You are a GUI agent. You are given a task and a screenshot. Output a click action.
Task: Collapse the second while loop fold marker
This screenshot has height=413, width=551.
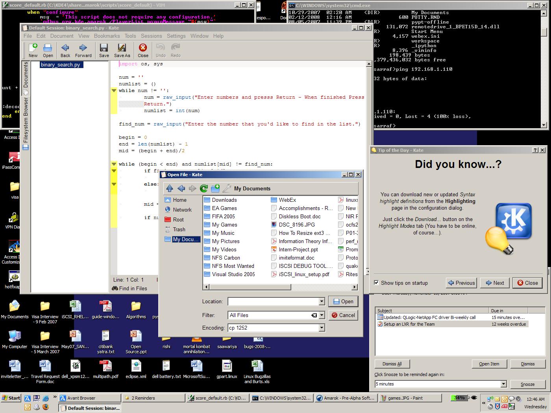pos(114,164)
